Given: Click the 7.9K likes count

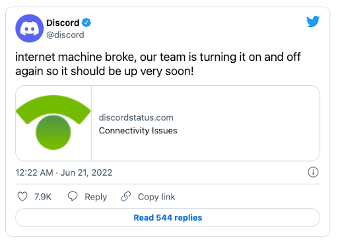Looking at the screenshot, I should [43, 197].
